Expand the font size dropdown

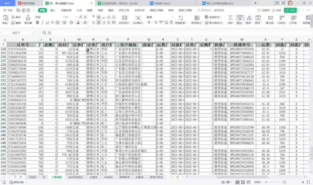[76, 17]
